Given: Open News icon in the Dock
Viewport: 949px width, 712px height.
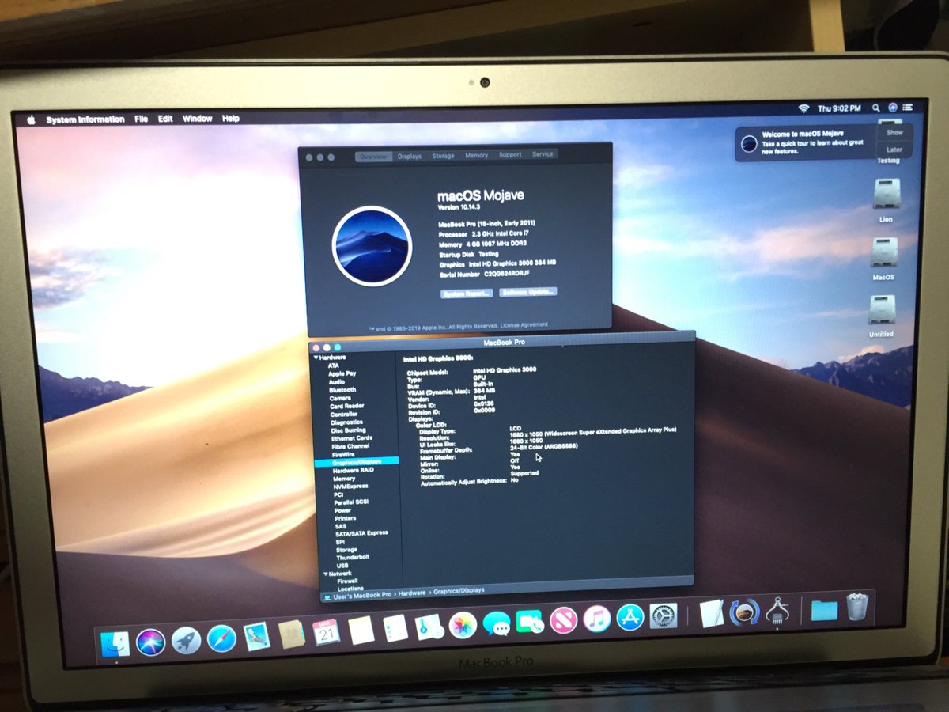Looking at the screenshot, I should (563, 619).
